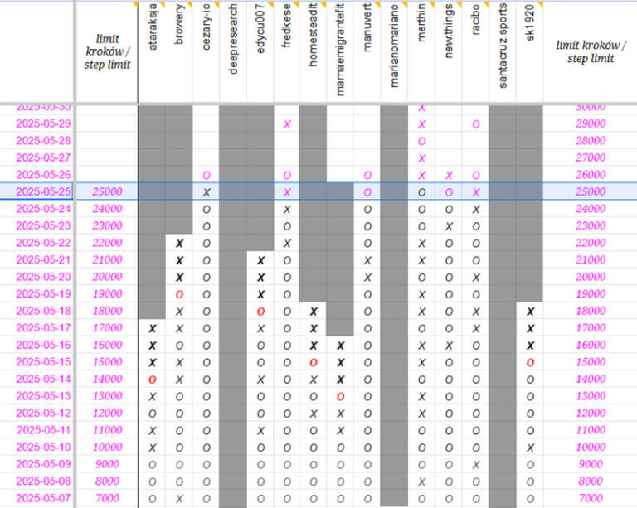Click homesteadlt's bold x on 2025-05-18
This screenshot has height=508, width=637.
(x=314, y=312)
